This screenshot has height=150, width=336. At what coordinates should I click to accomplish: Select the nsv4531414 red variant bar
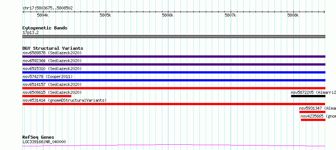(174, 104)
